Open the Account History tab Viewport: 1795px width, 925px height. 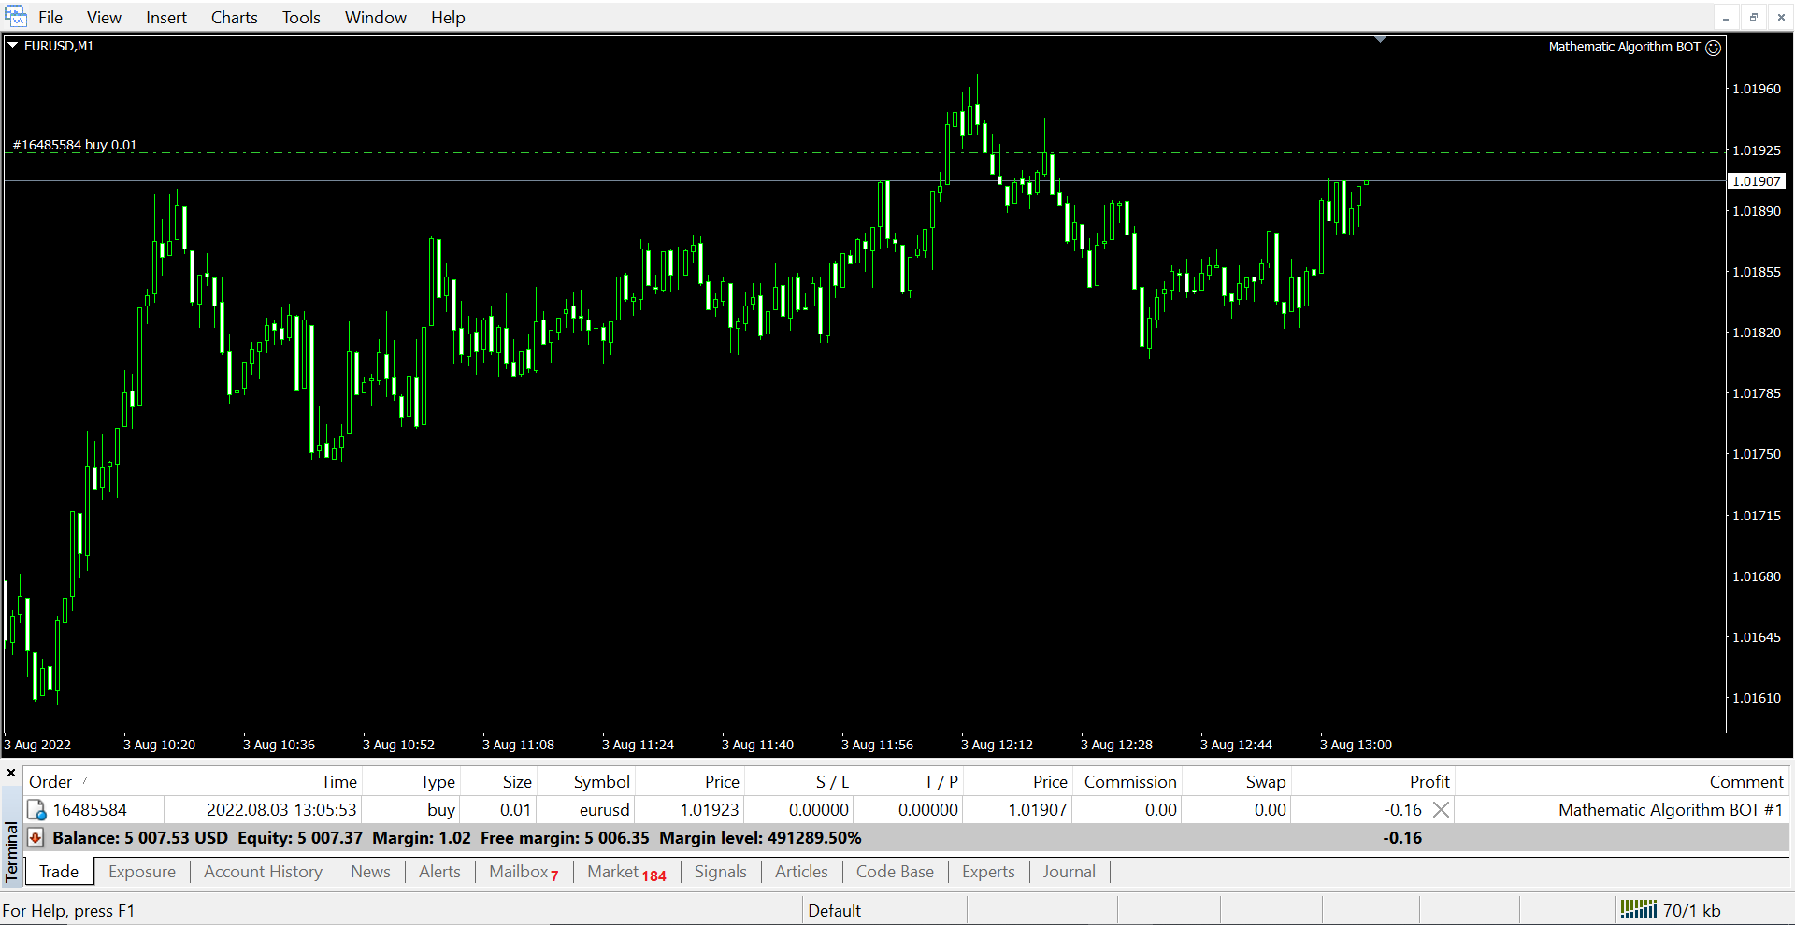(263, 872)
